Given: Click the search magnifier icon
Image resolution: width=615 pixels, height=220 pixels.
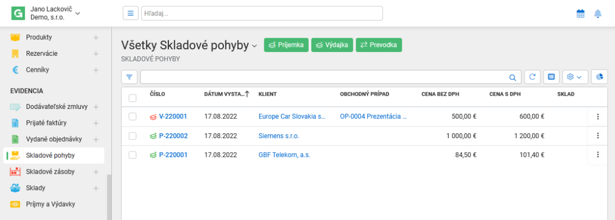Looking at the screenshot, I should 512,77.
